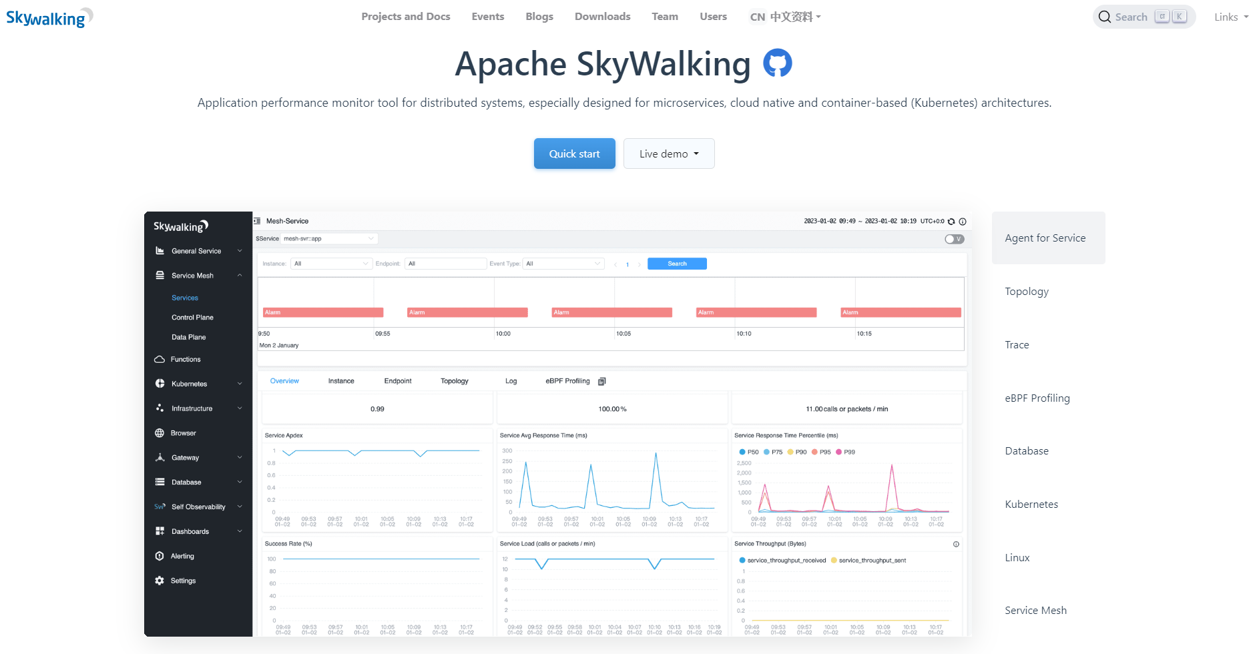This screenshot has width=1255, height=654.
Task: Click the Alerting shield icon in sidebar
Action: [x=160, y=556]
